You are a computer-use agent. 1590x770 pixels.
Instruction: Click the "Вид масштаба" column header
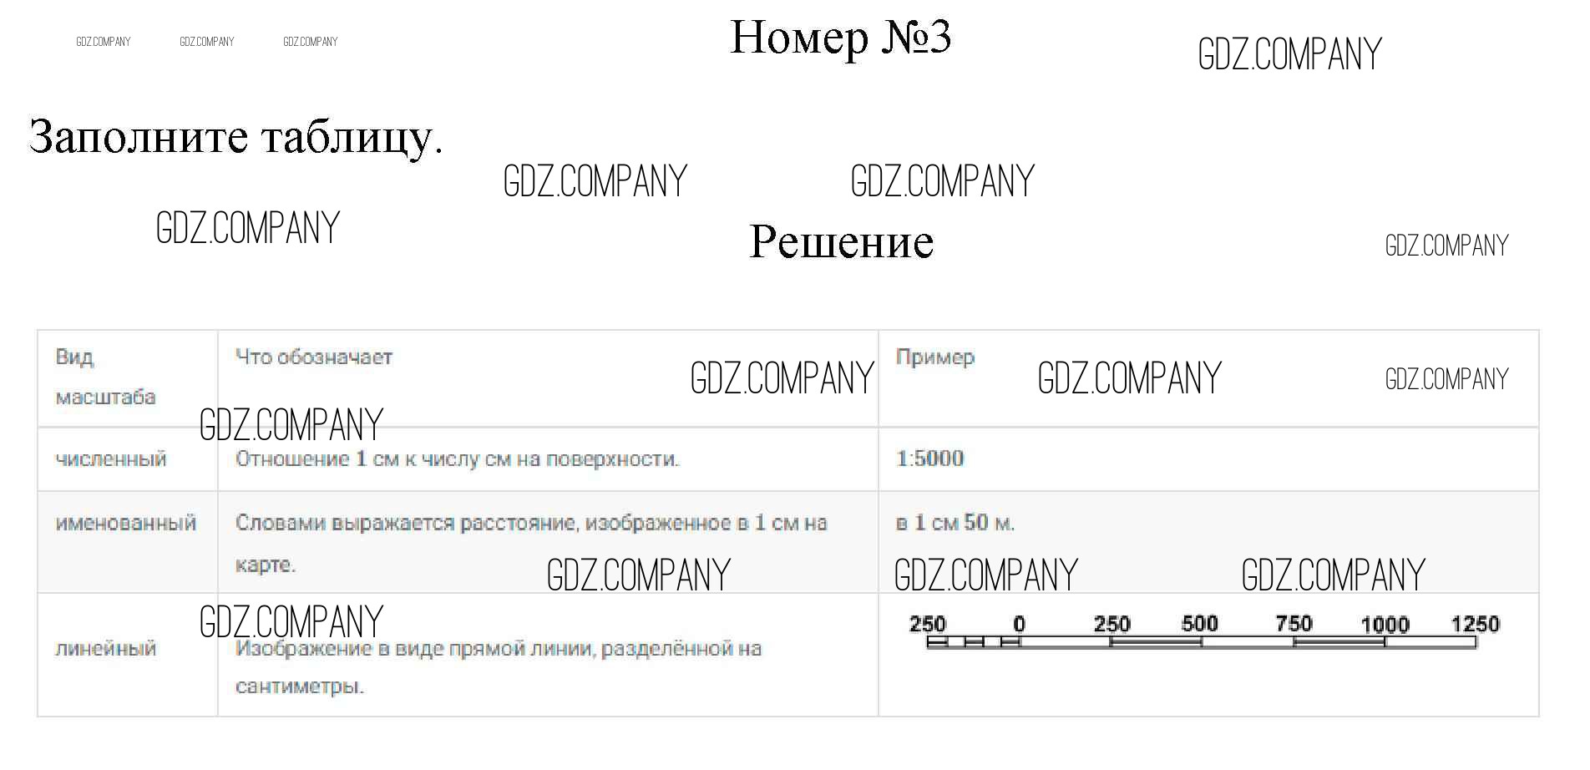pyautogui.click(x=105, y=377)
